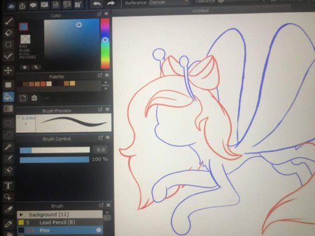Select the Move tool with arrows
The image size is (315, 236).
point(8,71)
